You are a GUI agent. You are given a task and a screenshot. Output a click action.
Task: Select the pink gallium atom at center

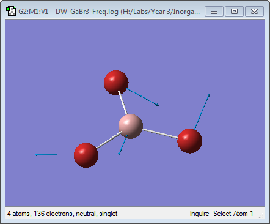[131, 127]
